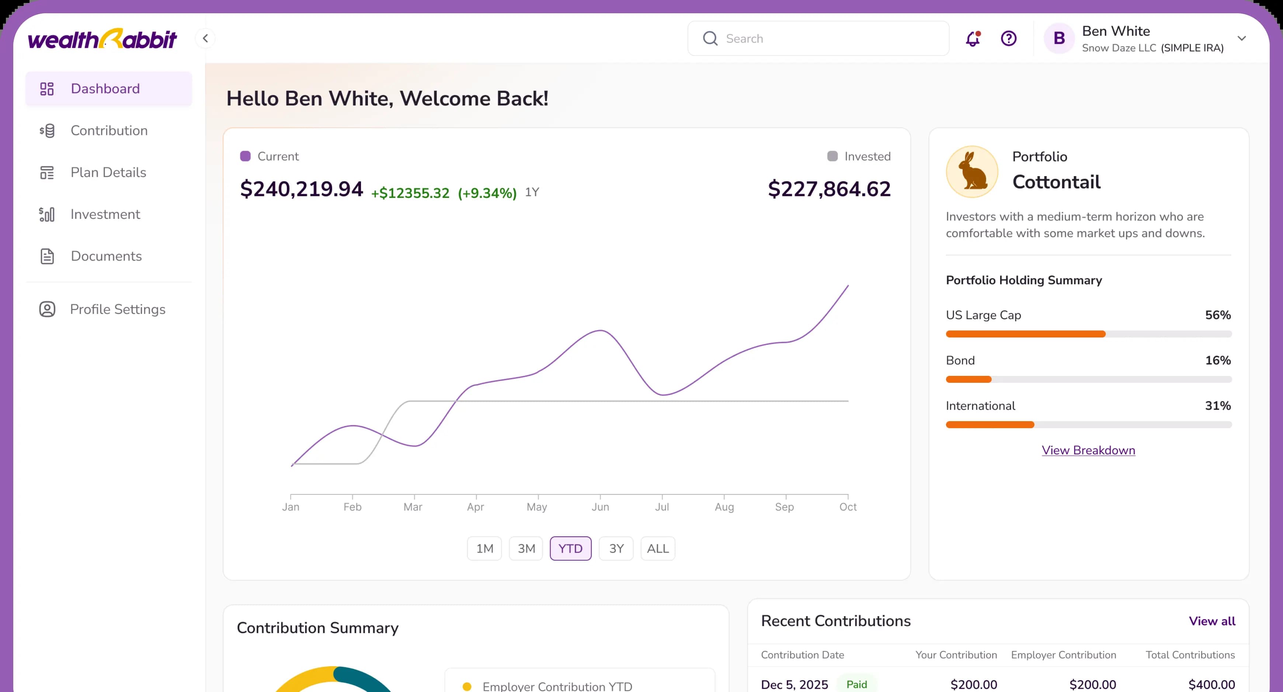The width and height of the screenshot is (1283, 692).
Task: Click the Dec 5, 2025 contribution date
Action: point(795,685)
